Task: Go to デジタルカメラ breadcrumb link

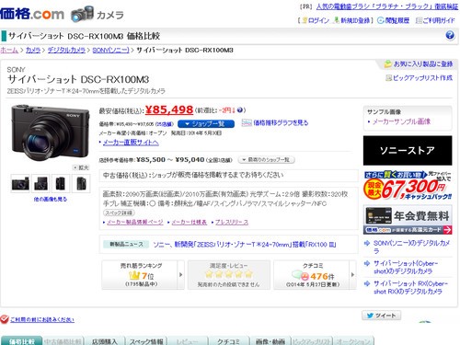Action: click(66, 50)
